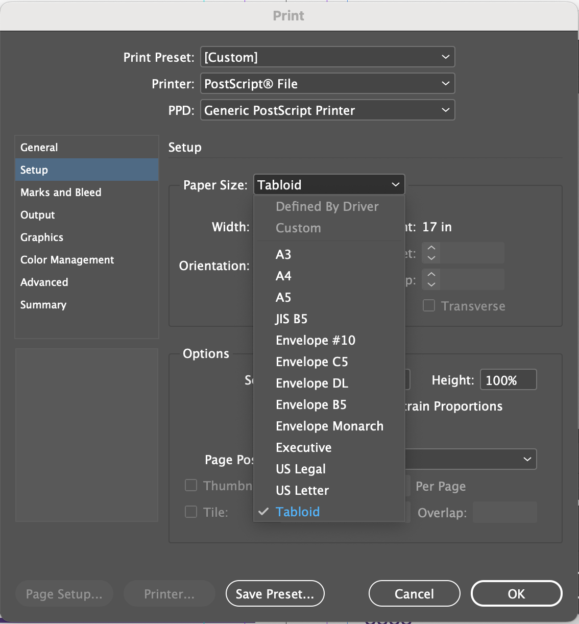The height and width of the screenshot is (624, 579).
Task: Select A4 paper size
Action: 283,276
